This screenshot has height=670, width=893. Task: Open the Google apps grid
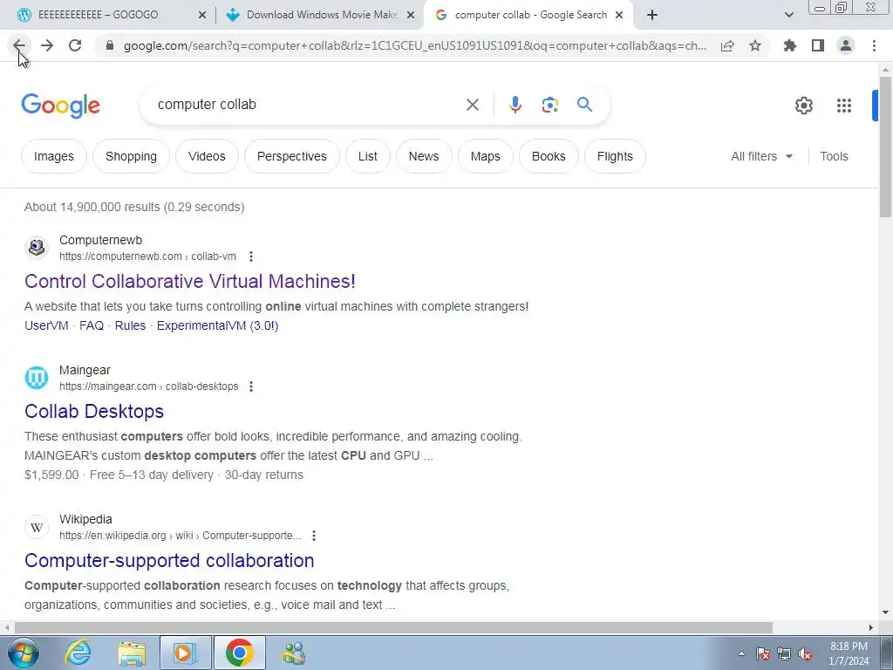point(844,106)
